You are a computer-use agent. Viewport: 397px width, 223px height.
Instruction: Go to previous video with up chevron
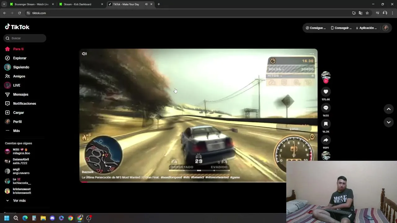pyautogui.click(x=389, y=109)
